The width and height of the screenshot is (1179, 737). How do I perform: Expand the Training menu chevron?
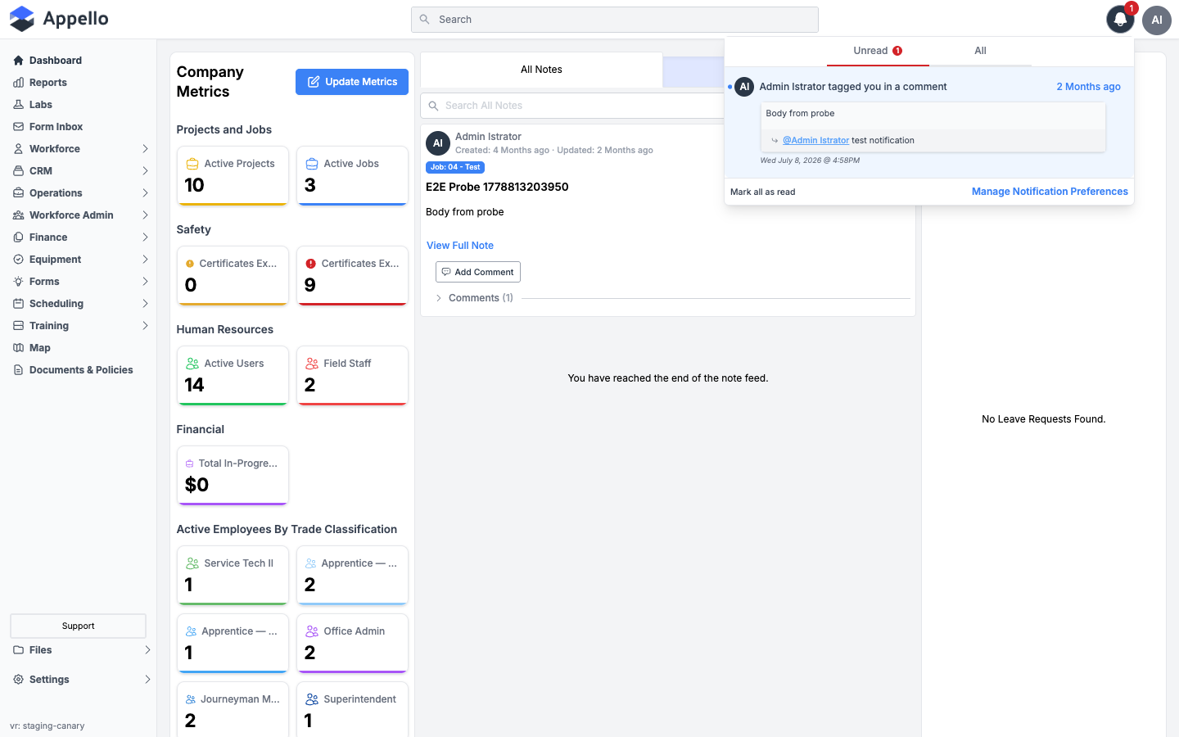(x=145, y=326)
